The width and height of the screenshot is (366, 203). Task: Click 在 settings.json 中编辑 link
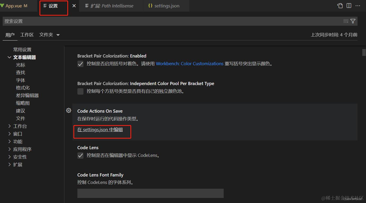(x=100, y=130)
